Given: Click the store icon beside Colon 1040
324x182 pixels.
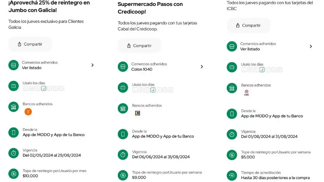Looking at the screenshot, I should 123,67.
